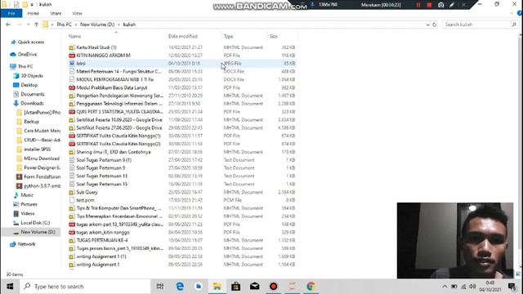Select Sharing Ilmu IT_ ERD file icon

pyautogui.click(x=72, y=152)
